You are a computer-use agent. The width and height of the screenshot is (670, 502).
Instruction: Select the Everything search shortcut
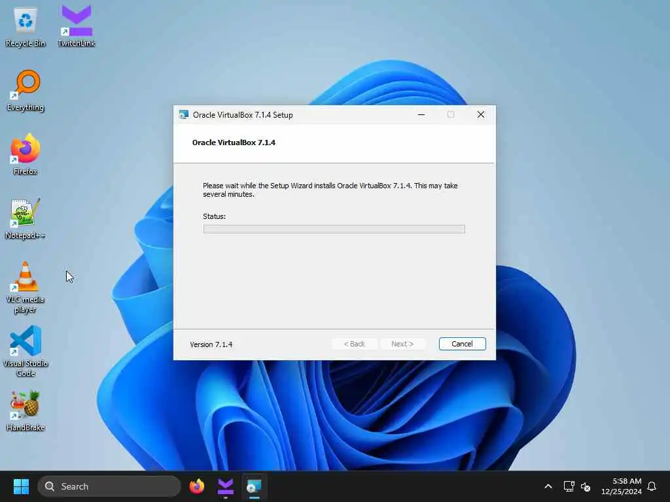pos(26,91)
